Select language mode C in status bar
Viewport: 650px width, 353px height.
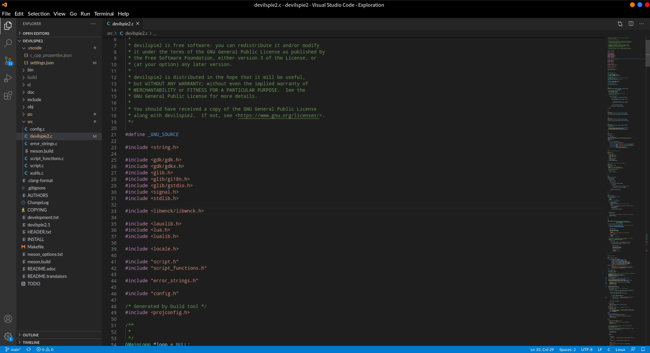point(609,350)
